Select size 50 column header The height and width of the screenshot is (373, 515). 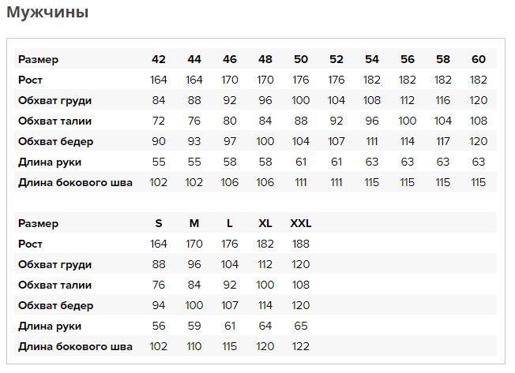tap(301, 59)
